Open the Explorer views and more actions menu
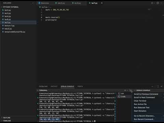 pyautogui.click(x=33, y=3)
